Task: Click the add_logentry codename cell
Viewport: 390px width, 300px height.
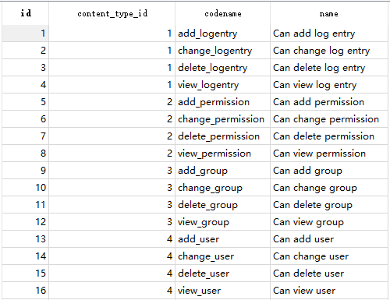Action: tap(223, 34)
